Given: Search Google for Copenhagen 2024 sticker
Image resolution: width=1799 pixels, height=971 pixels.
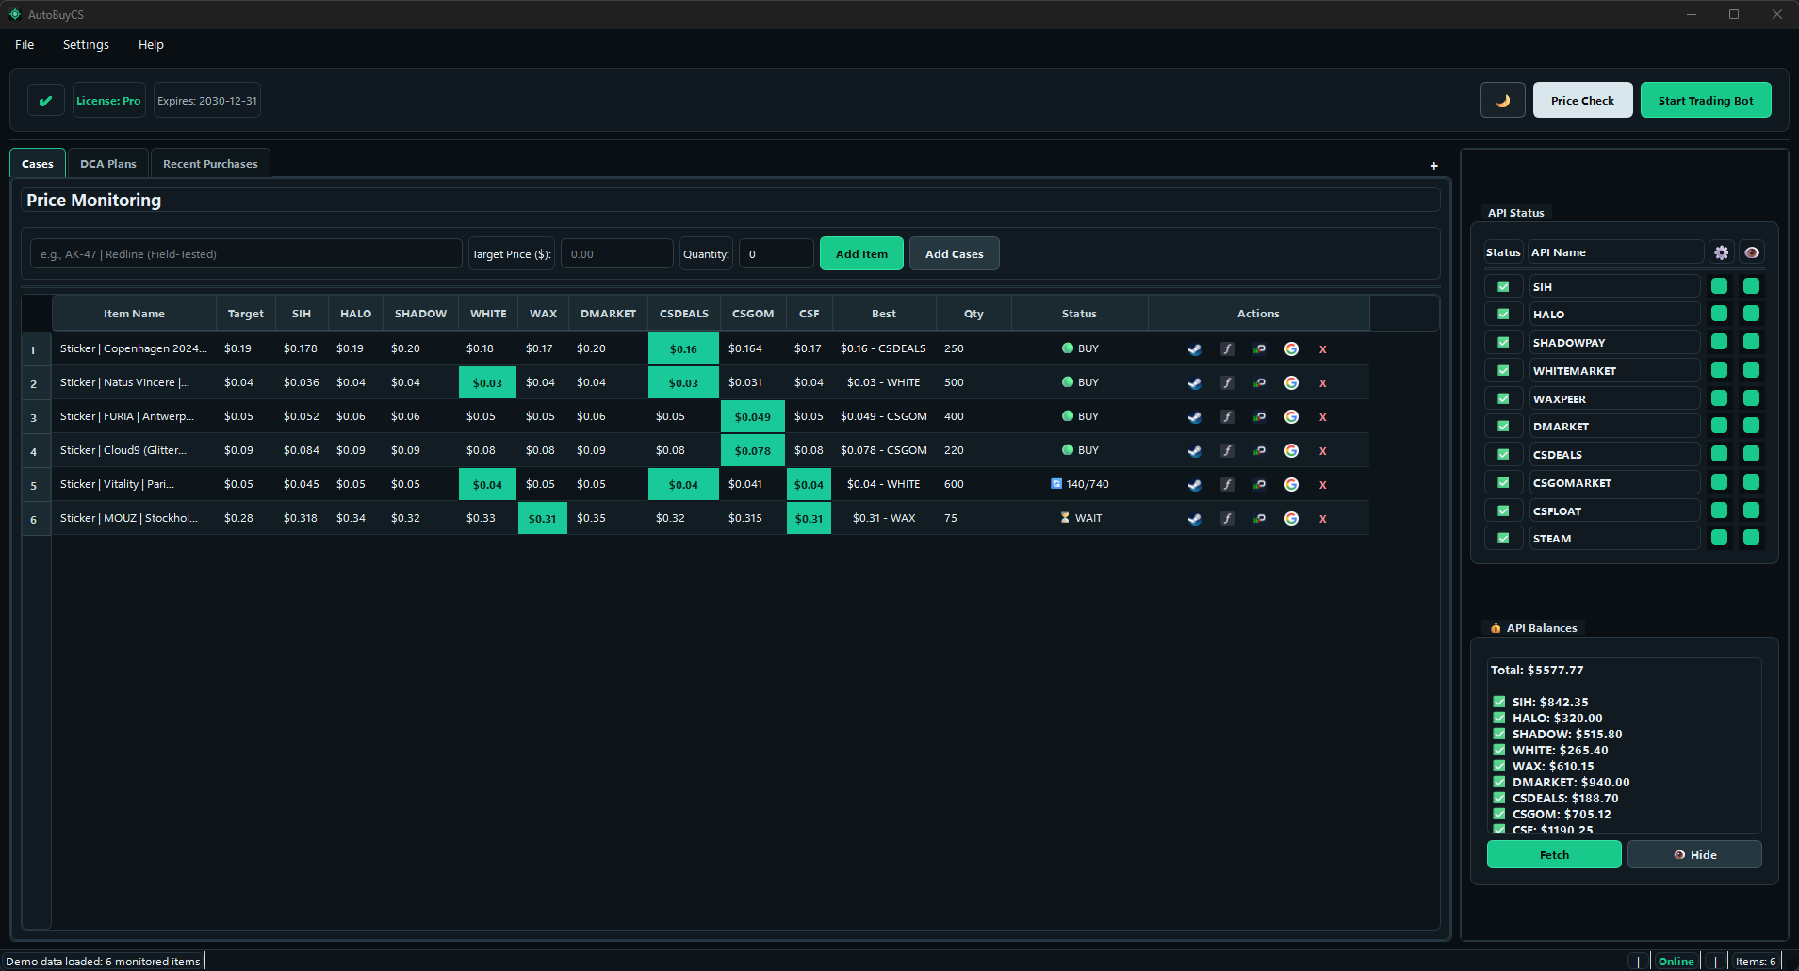Looking at the screenshot, I should click(x=1291, y=348).
